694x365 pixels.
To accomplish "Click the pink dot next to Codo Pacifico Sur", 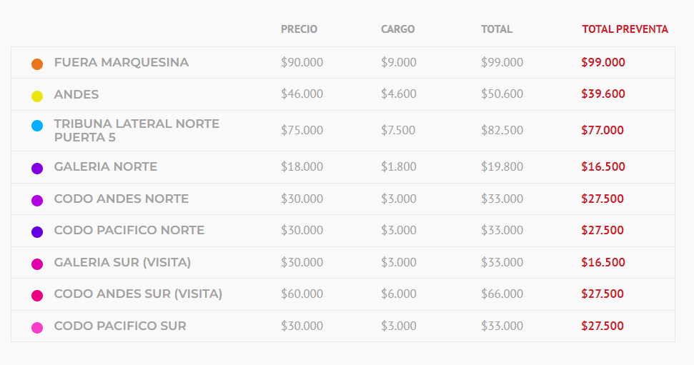I will pyautogui.click(x=37, y=328).
